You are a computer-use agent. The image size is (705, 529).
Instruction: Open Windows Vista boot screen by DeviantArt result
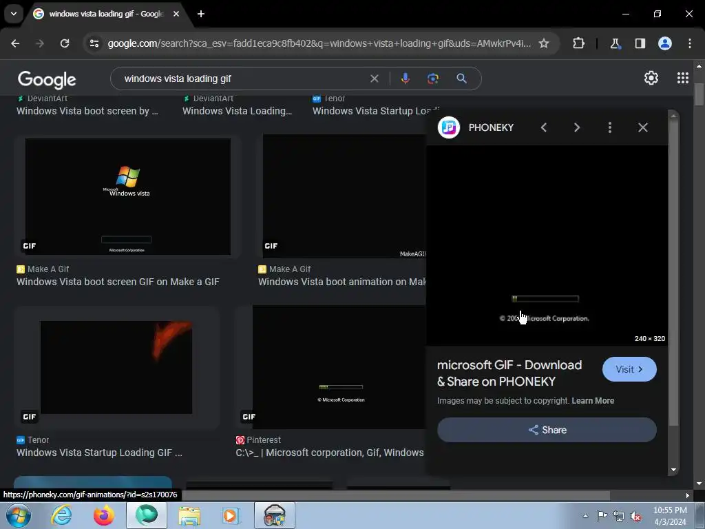point(87,111)
